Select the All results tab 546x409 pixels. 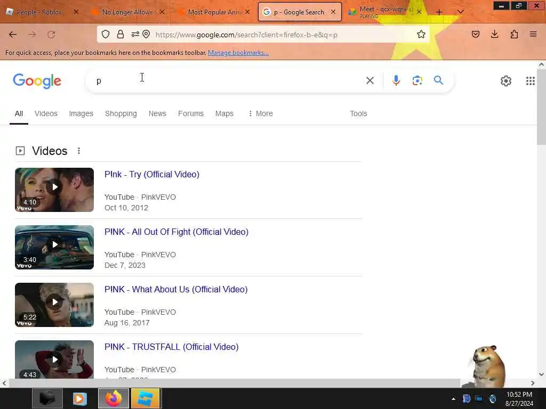tap(19, 113)
